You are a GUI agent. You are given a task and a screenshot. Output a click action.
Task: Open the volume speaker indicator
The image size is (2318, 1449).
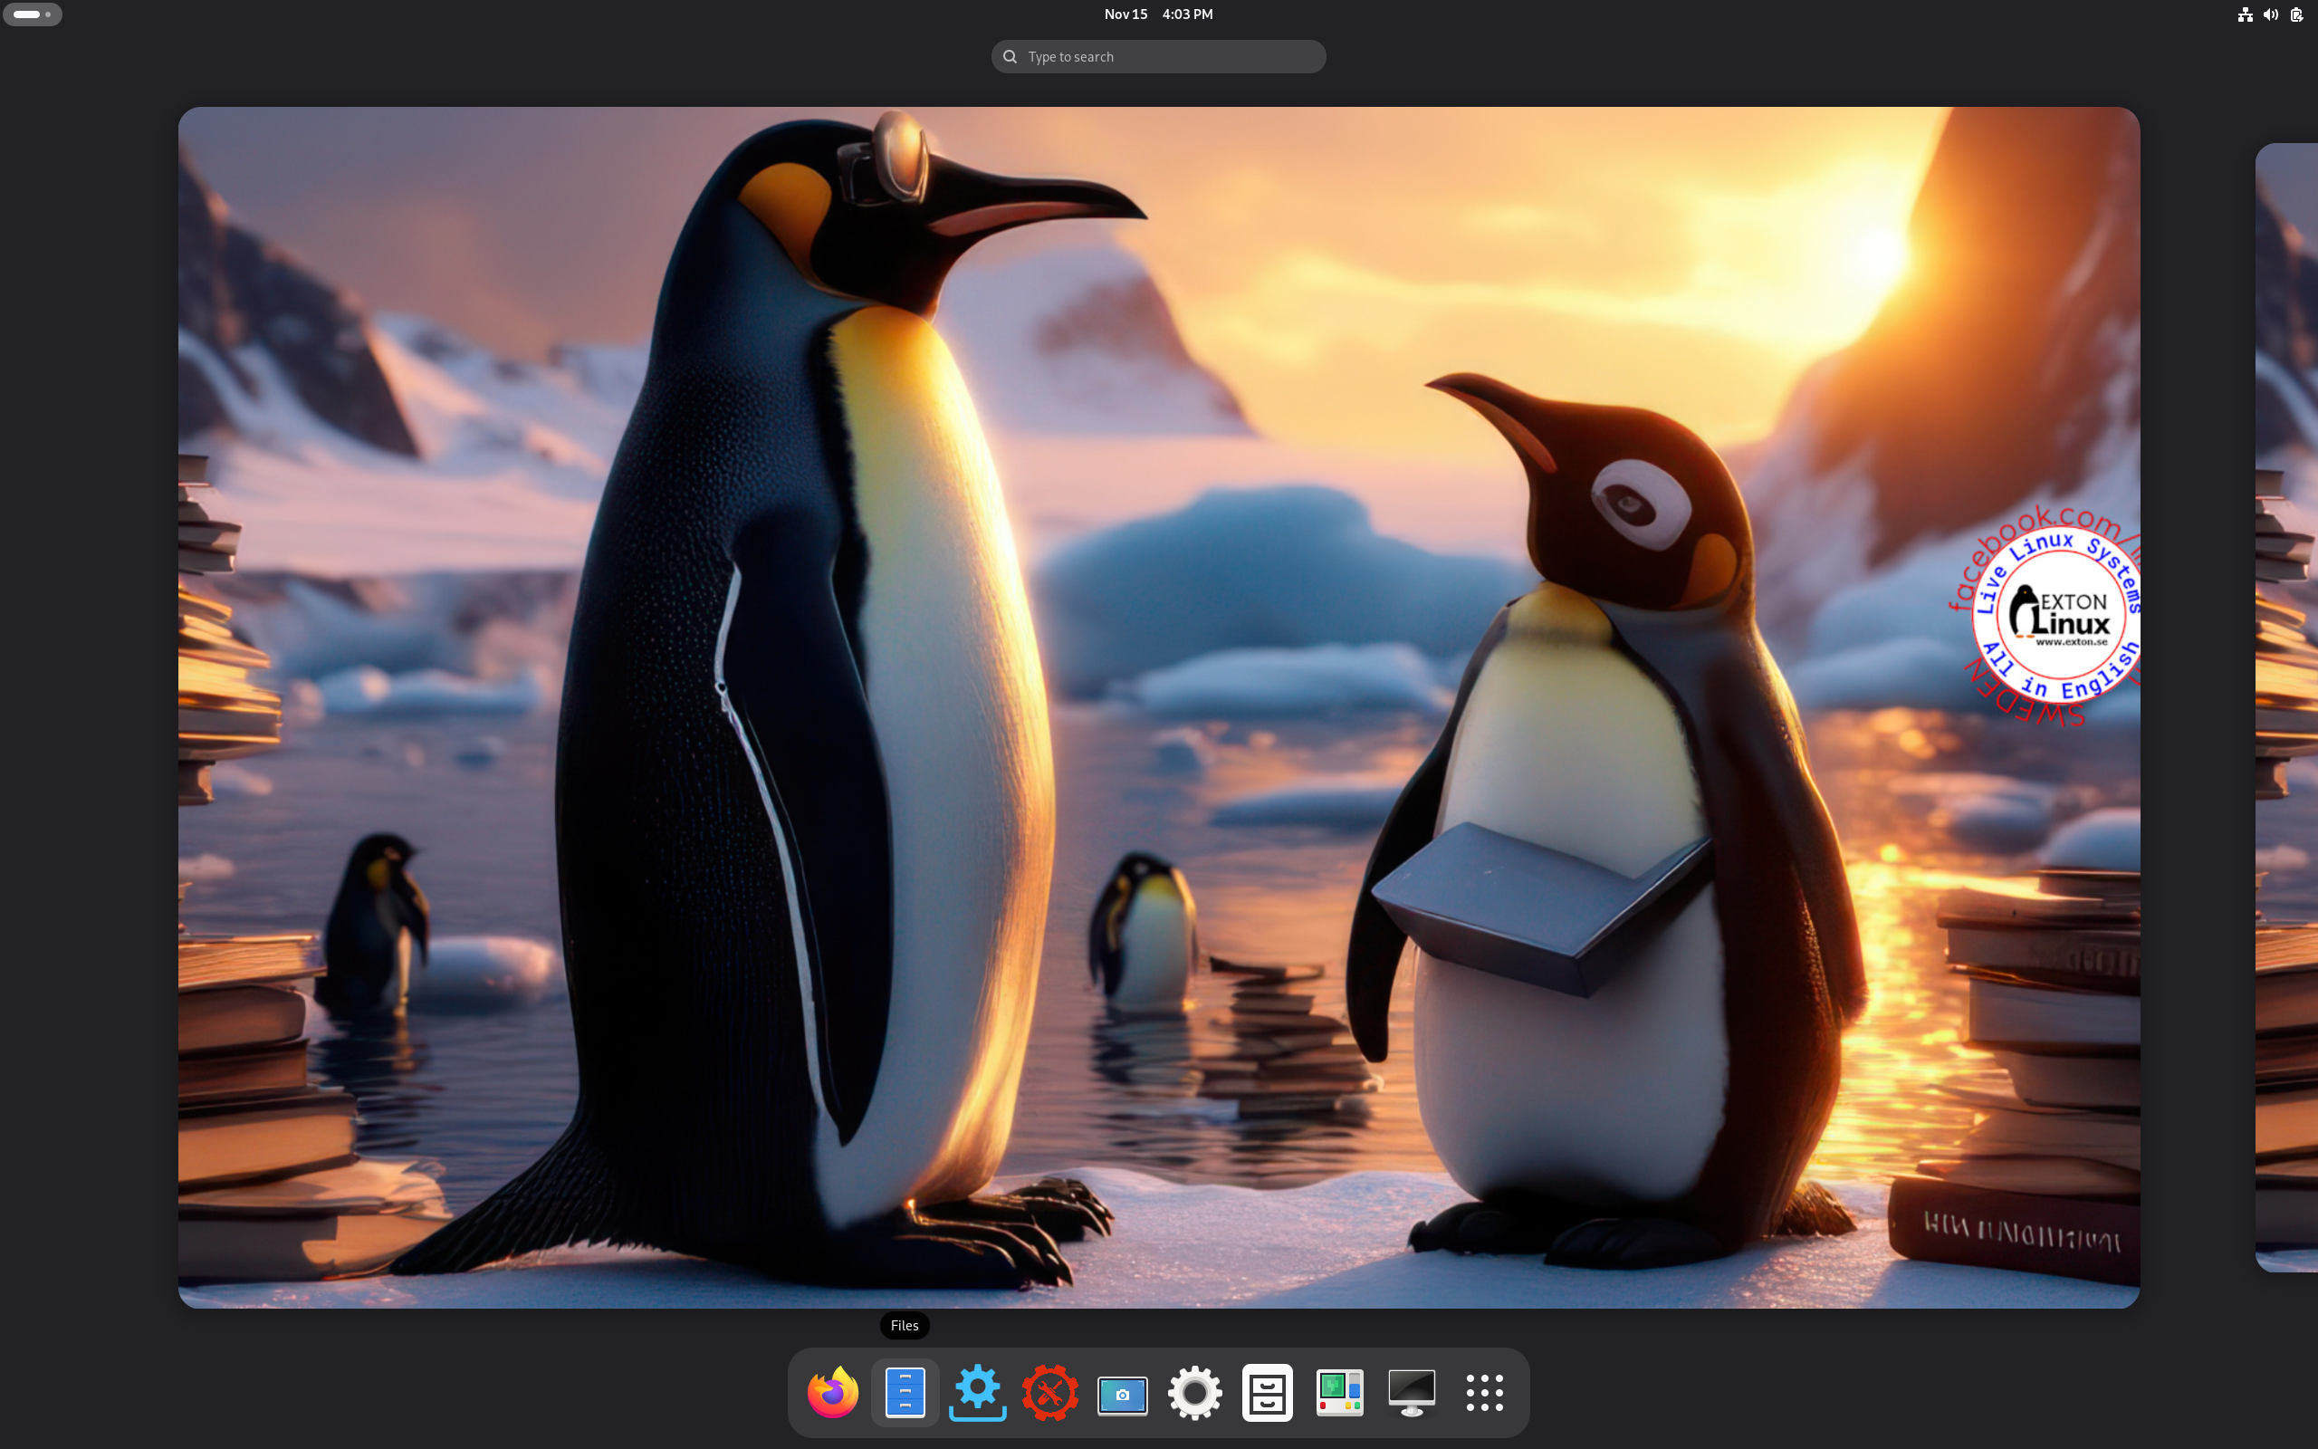[2270, 14]
